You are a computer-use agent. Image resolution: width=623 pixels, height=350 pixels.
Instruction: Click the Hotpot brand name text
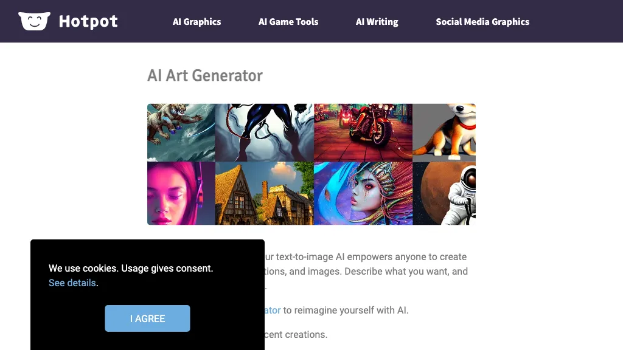[x=88, y=22]
